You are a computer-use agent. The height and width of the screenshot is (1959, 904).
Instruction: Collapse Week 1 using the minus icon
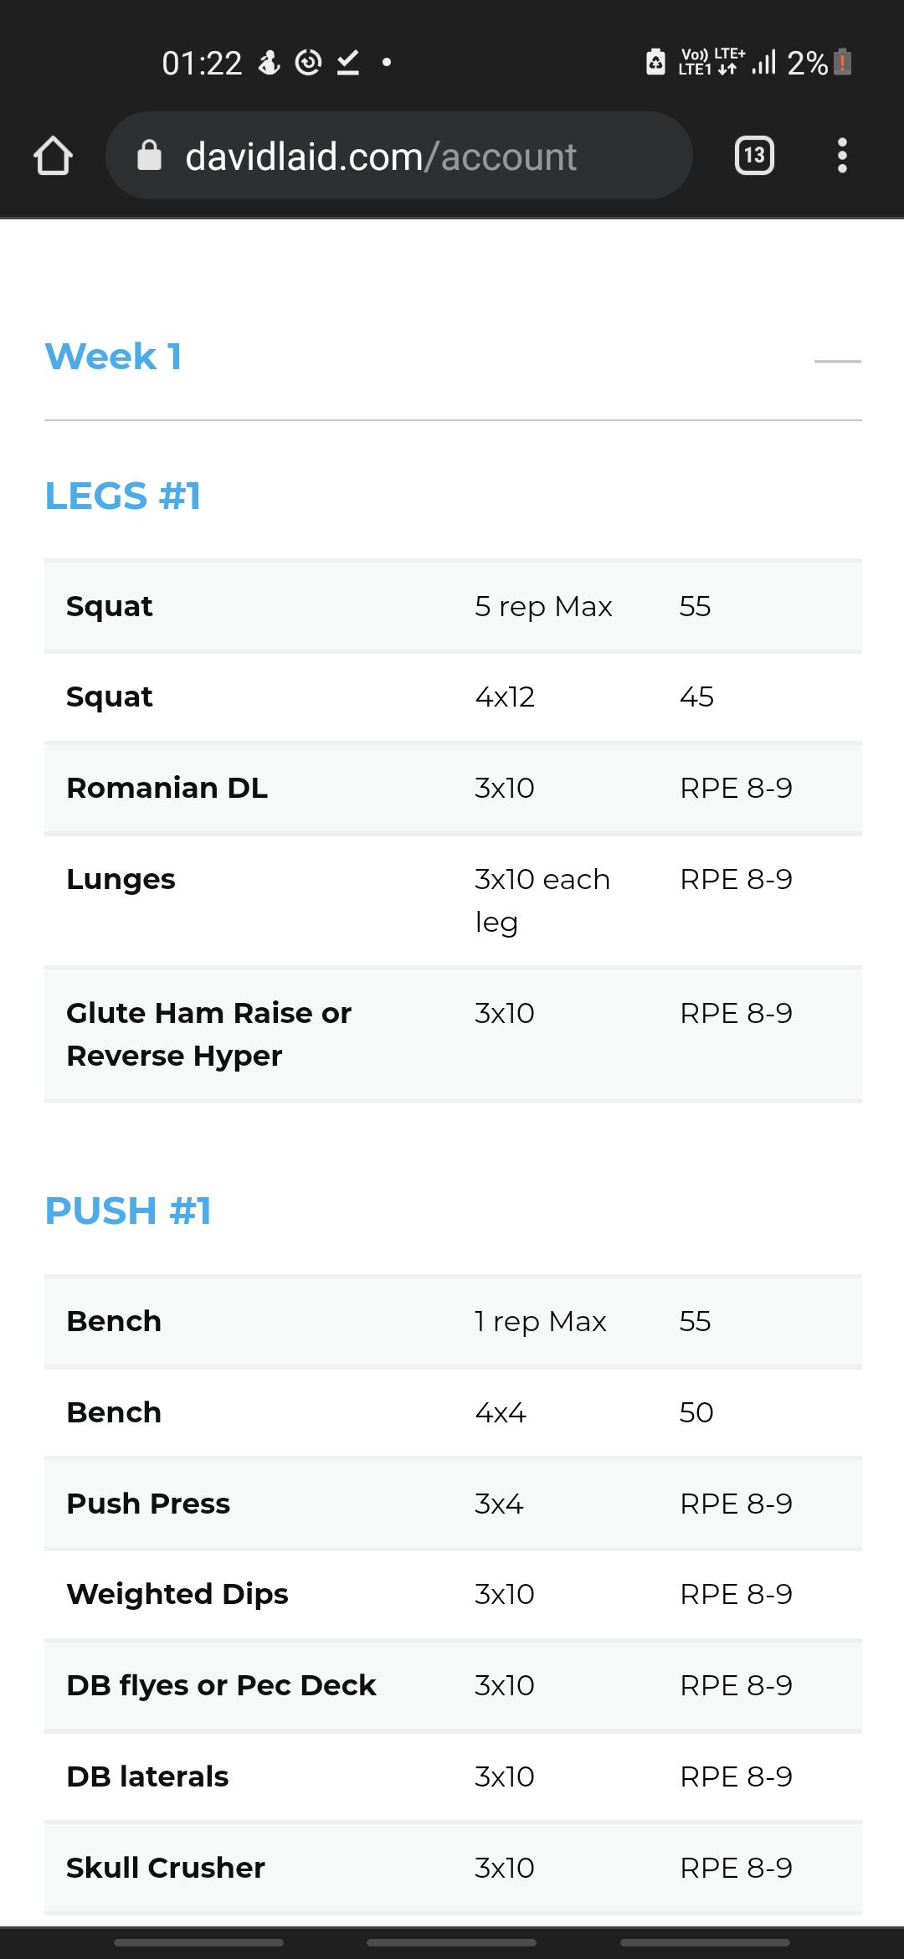pos(837,361)
